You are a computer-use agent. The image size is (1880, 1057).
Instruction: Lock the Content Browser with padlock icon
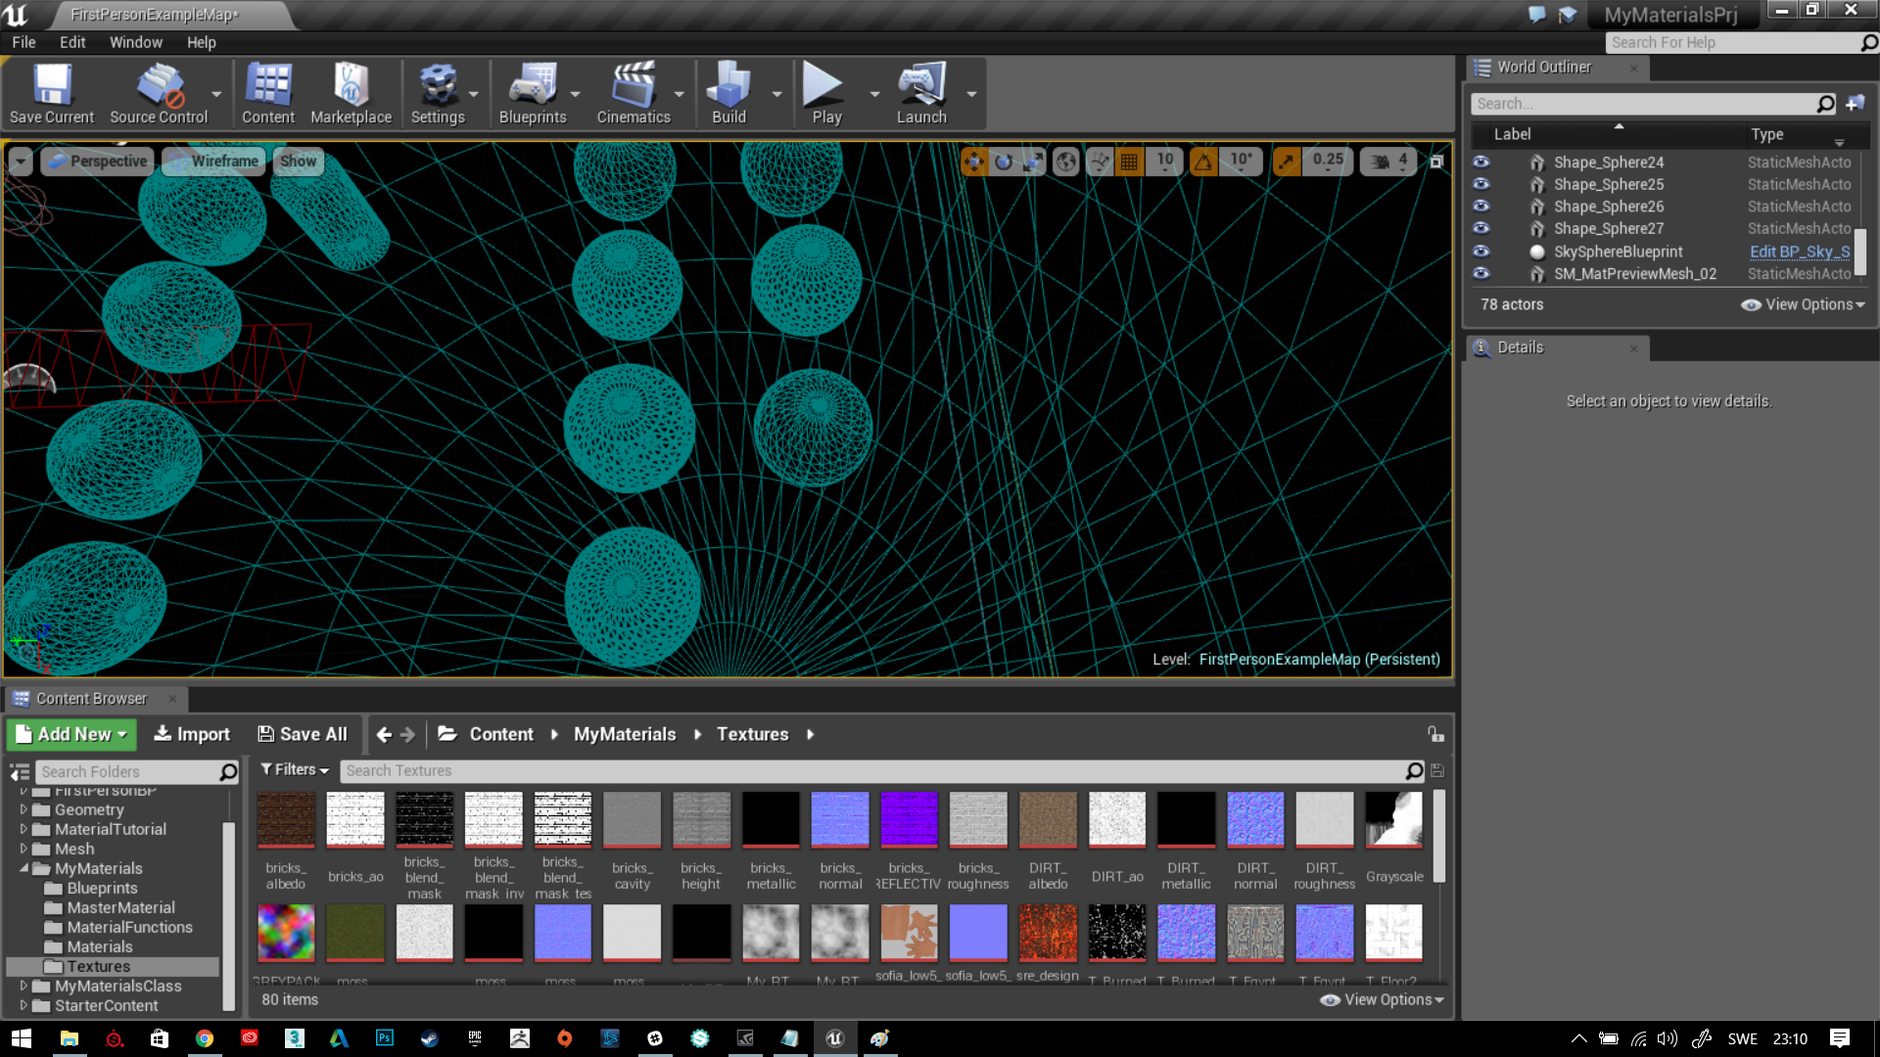(1435, 734)
